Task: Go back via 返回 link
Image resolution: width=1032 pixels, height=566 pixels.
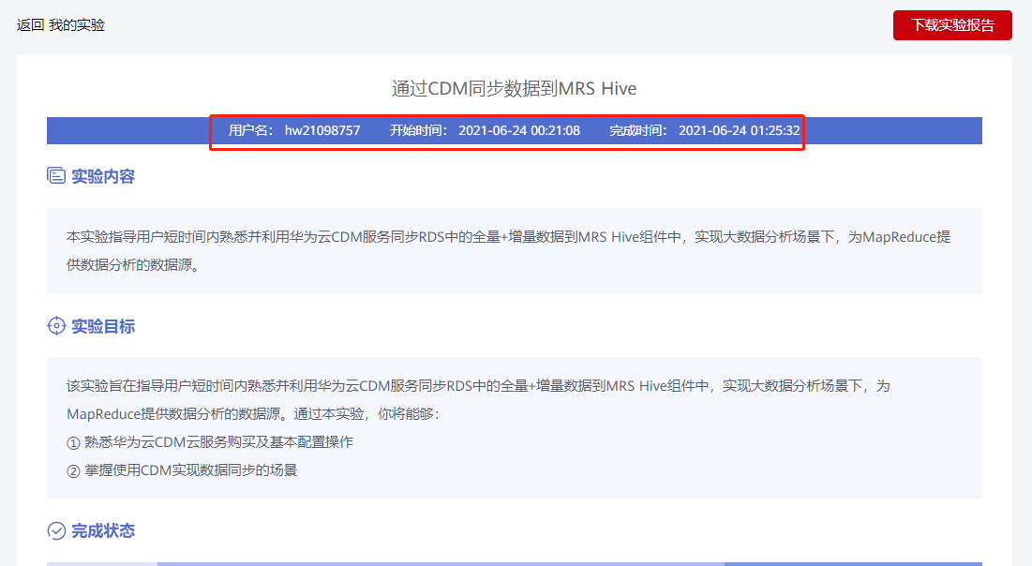Action: pos(30,25)
